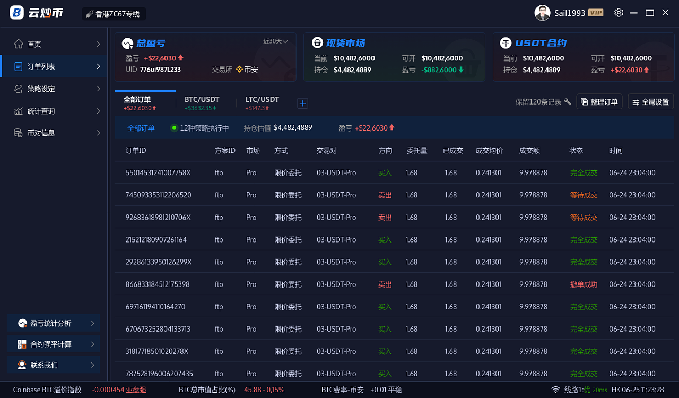This screenshot has width=679, height=398.
Task: Click the 香港ZC67专线 line selector
Action: (x=114, y=14)
